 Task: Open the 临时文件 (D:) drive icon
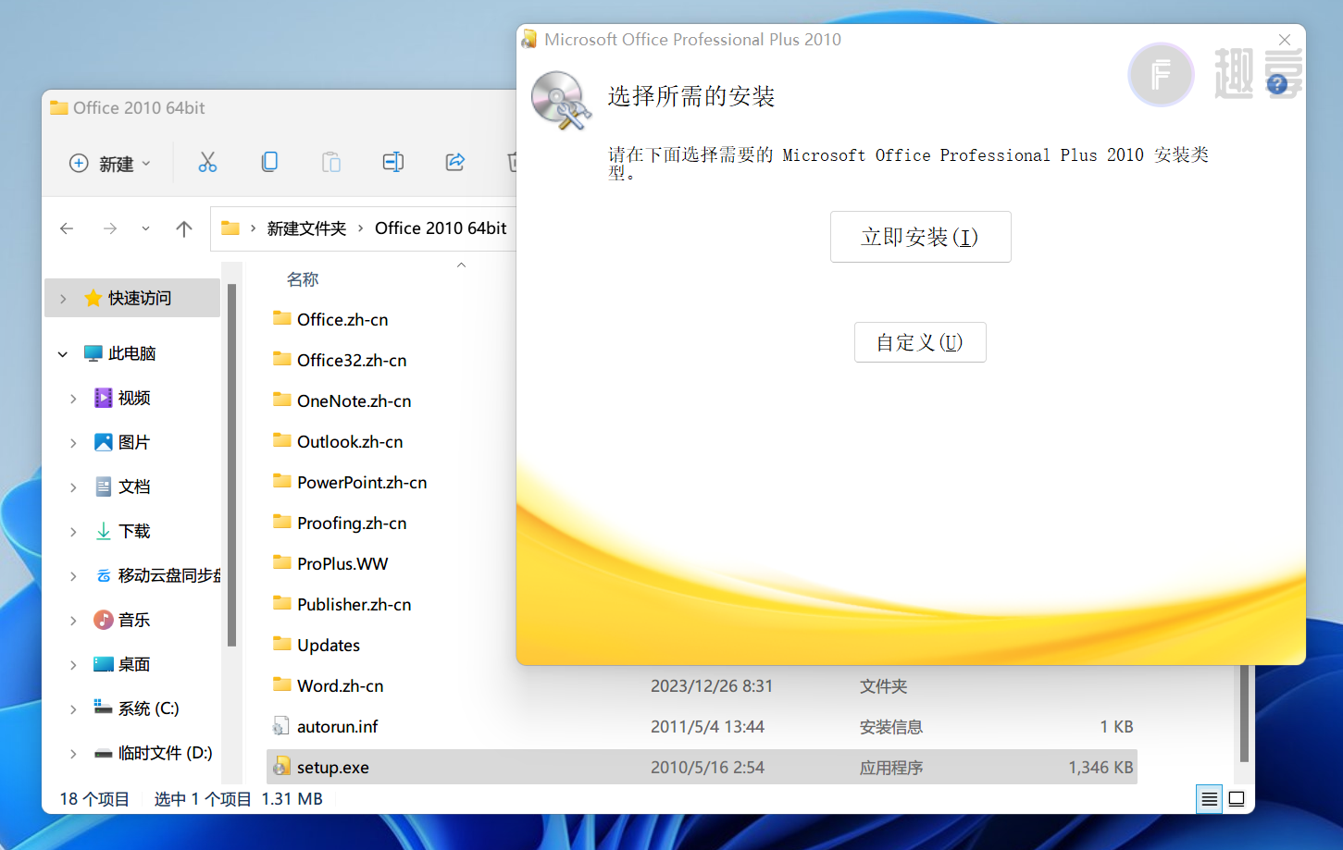(x=104, y=753)
